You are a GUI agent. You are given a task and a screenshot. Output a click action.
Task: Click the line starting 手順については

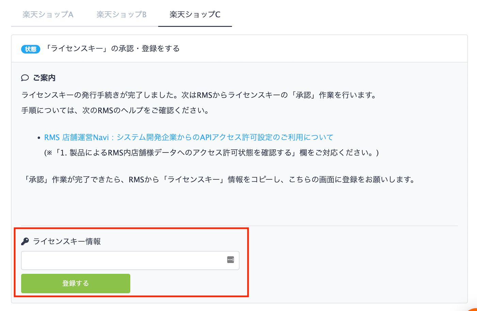click(x=115, y=111)
